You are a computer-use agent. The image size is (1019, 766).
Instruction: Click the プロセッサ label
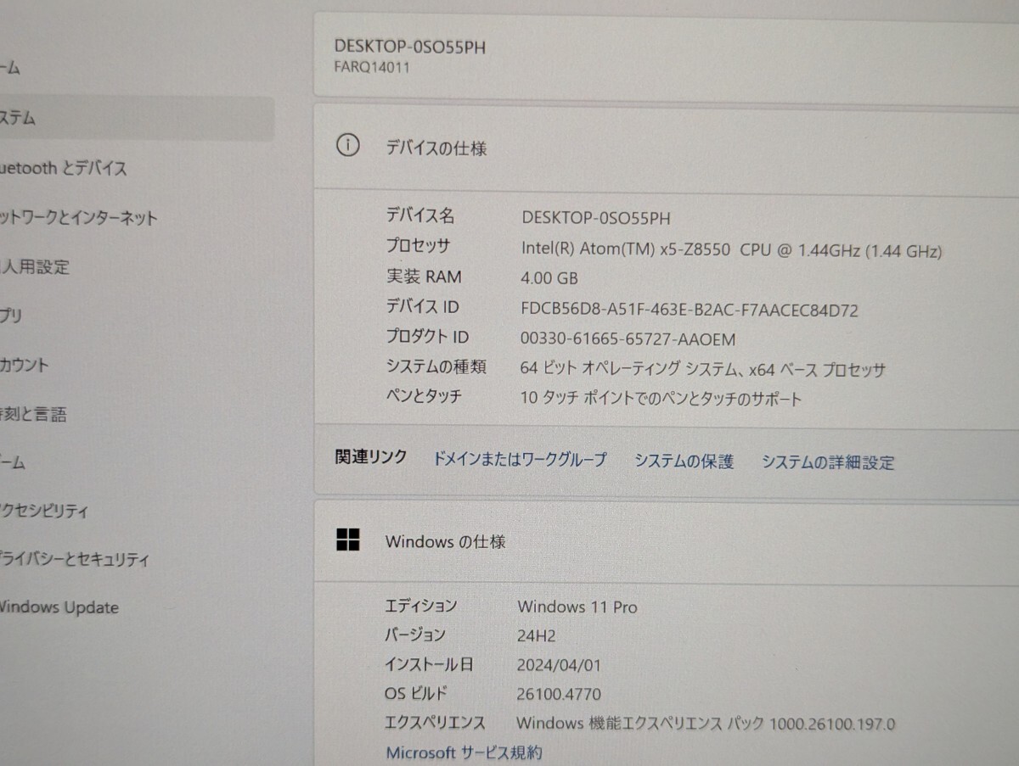point(418,246)
